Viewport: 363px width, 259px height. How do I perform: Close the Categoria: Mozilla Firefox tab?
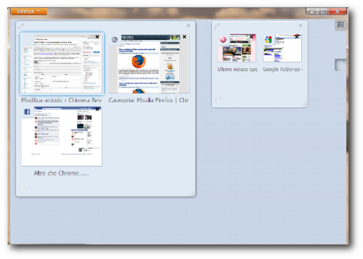(185, 36)
